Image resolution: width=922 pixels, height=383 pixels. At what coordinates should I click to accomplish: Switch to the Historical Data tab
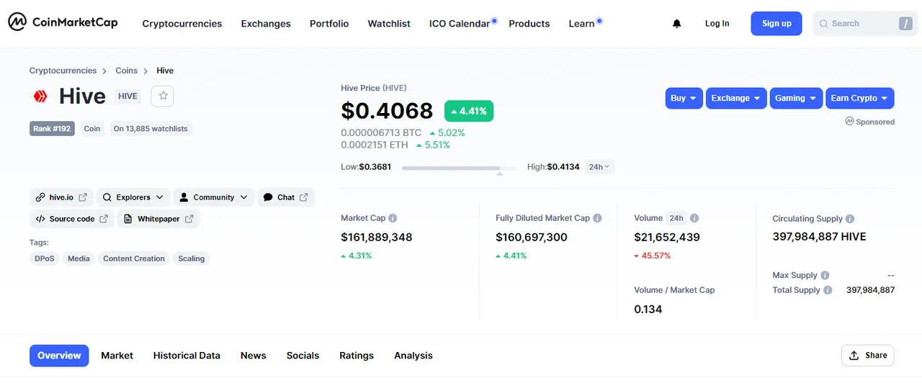click(x=187, y=356)
